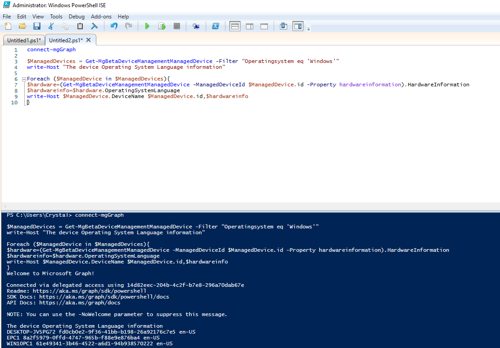The image size is (500, 348).
Task: Clear the Console Pane using the broom icon
Action: (94, 26)
